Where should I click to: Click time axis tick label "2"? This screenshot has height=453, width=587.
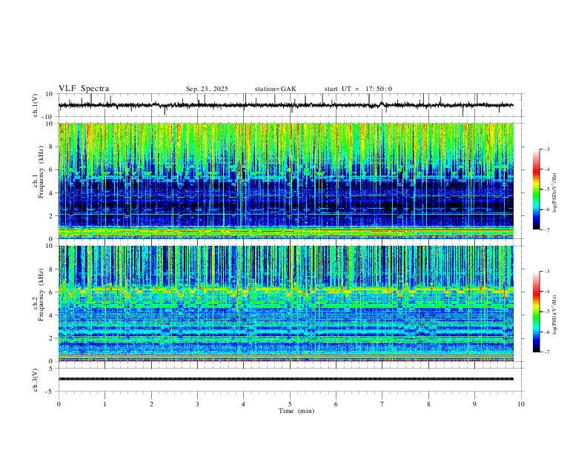click(151, 404)
